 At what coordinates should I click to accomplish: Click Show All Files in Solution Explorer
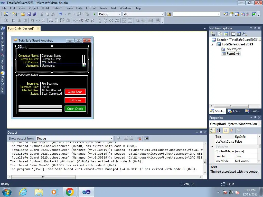(x=220, y=34)
